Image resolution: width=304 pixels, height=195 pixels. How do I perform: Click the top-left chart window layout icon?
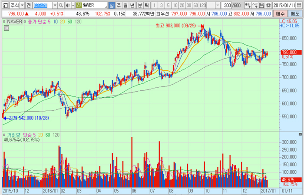[4, 6]
